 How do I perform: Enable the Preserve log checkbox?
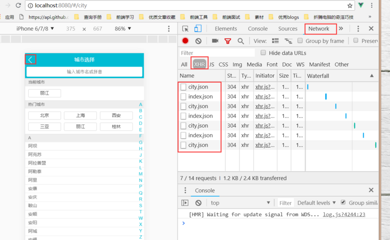pyautogui.click(x=356, y=40)
